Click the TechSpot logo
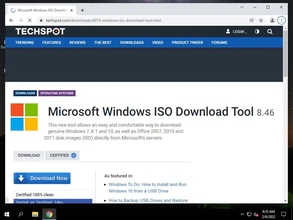Viewport: 293px width, 220px height. pos(40,31)
